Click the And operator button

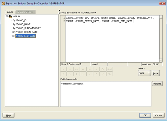coord(110,69)
